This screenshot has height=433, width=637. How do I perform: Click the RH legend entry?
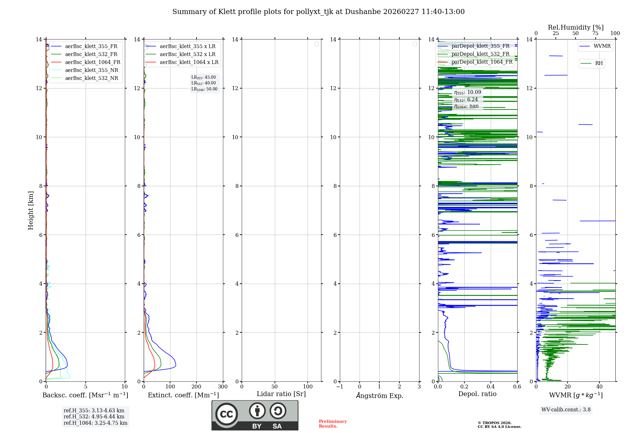click(x=598, y=63)
